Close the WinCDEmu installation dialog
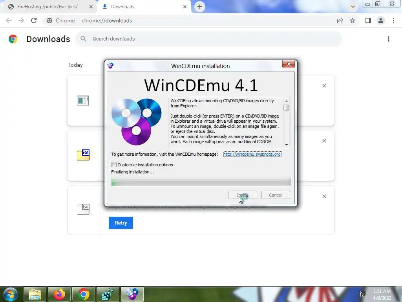The width and height of the screenshot is (402, 302). (x=289, y=64)
